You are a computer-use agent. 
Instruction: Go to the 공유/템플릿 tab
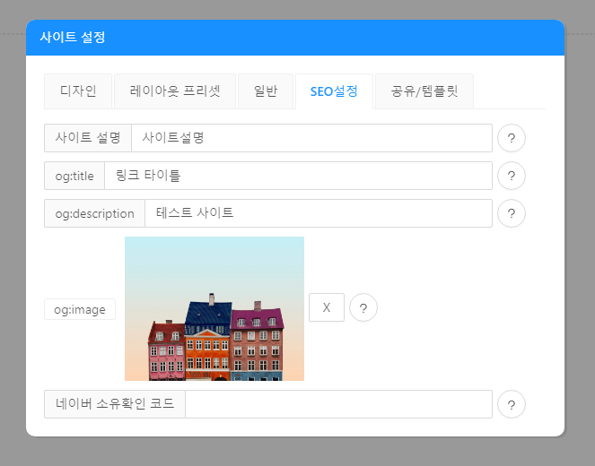[424, 91]
